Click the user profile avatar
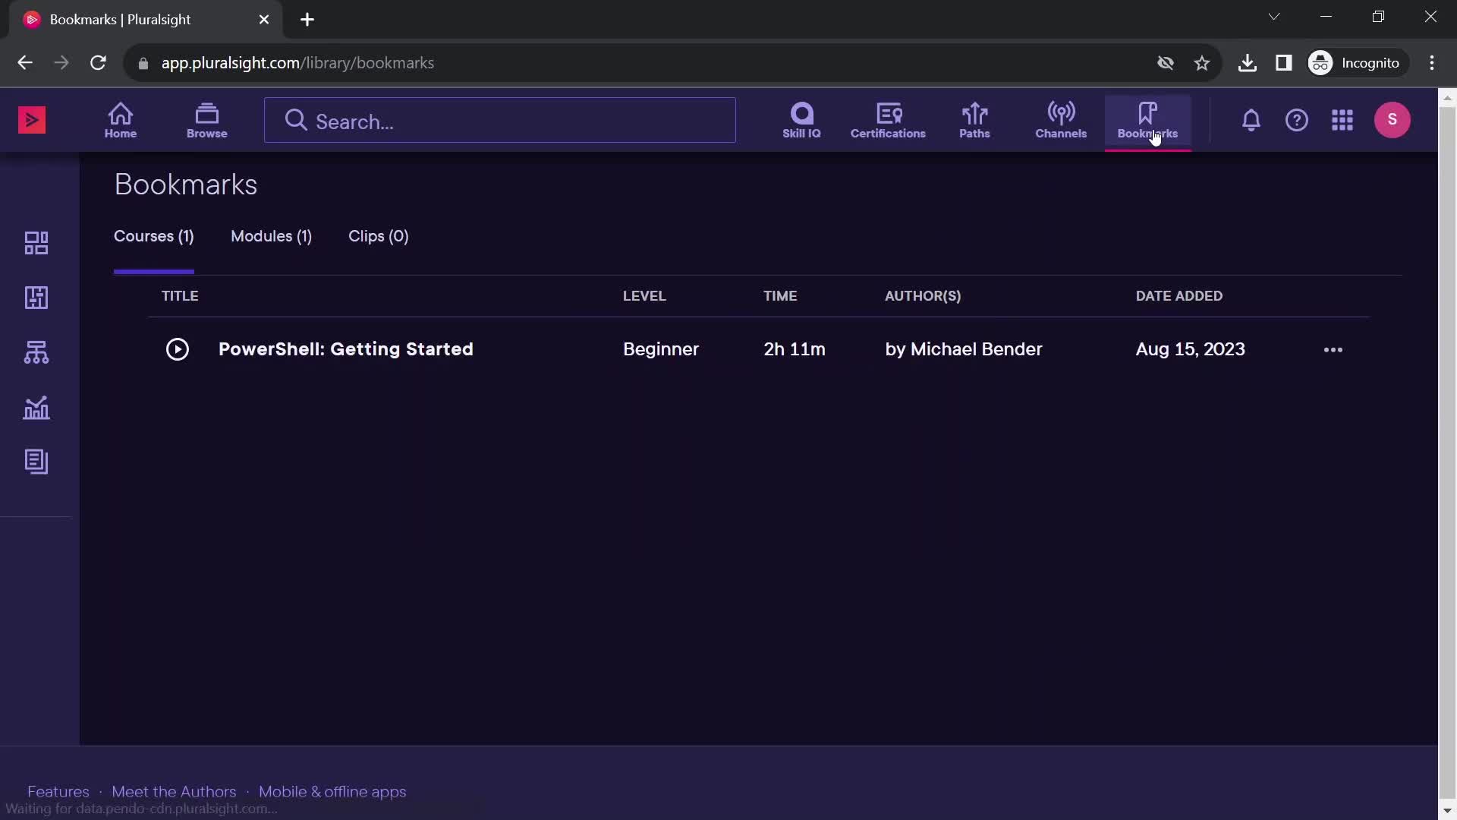Image resolution: width=1457 pixels, height=820 pixels. point(1393,119)
